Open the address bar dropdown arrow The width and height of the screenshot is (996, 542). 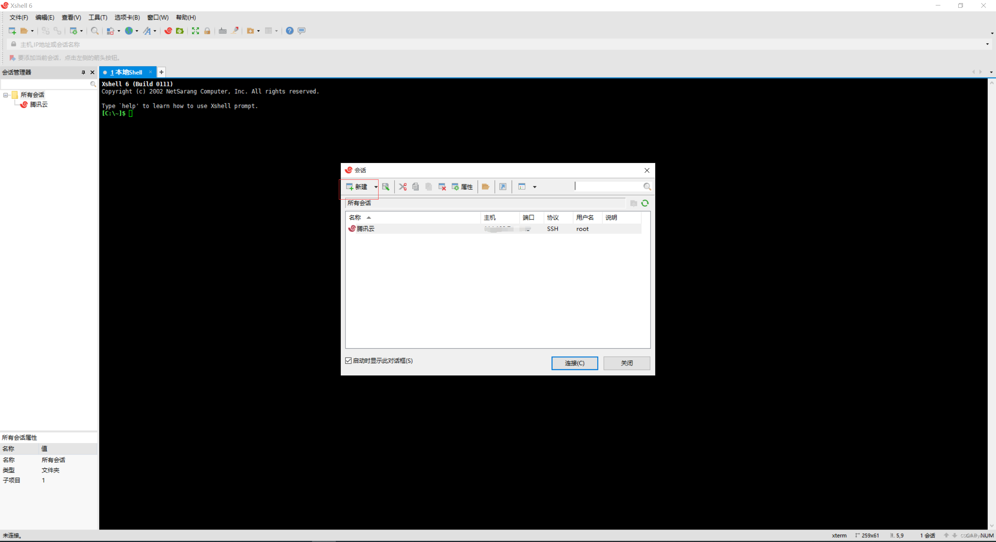[x=987, y=44]
